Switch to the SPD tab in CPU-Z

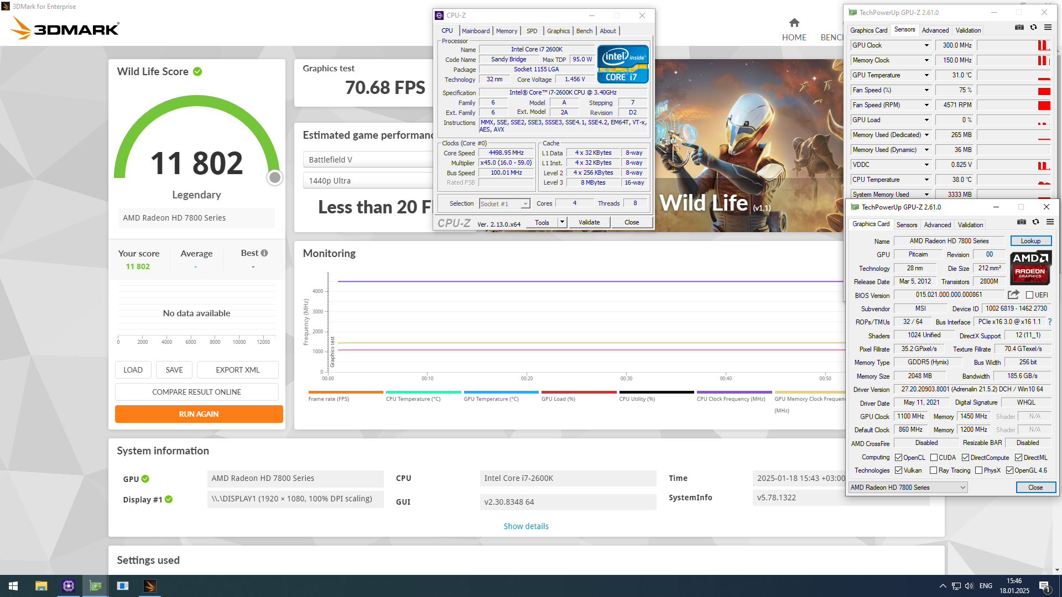click(532, 31)
